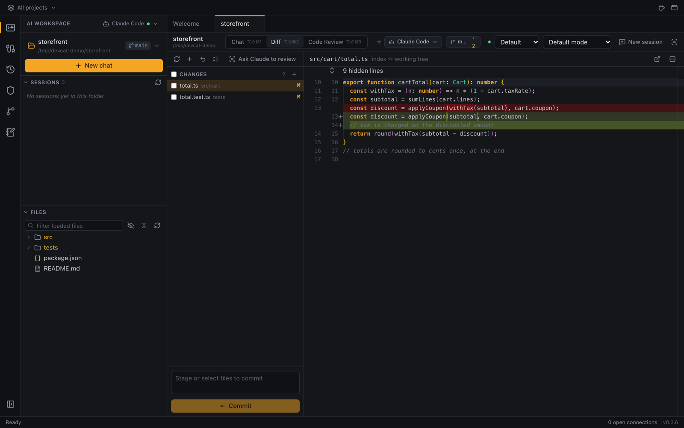
Task: Open diff file in external editor icon
Action: (657, 59)
